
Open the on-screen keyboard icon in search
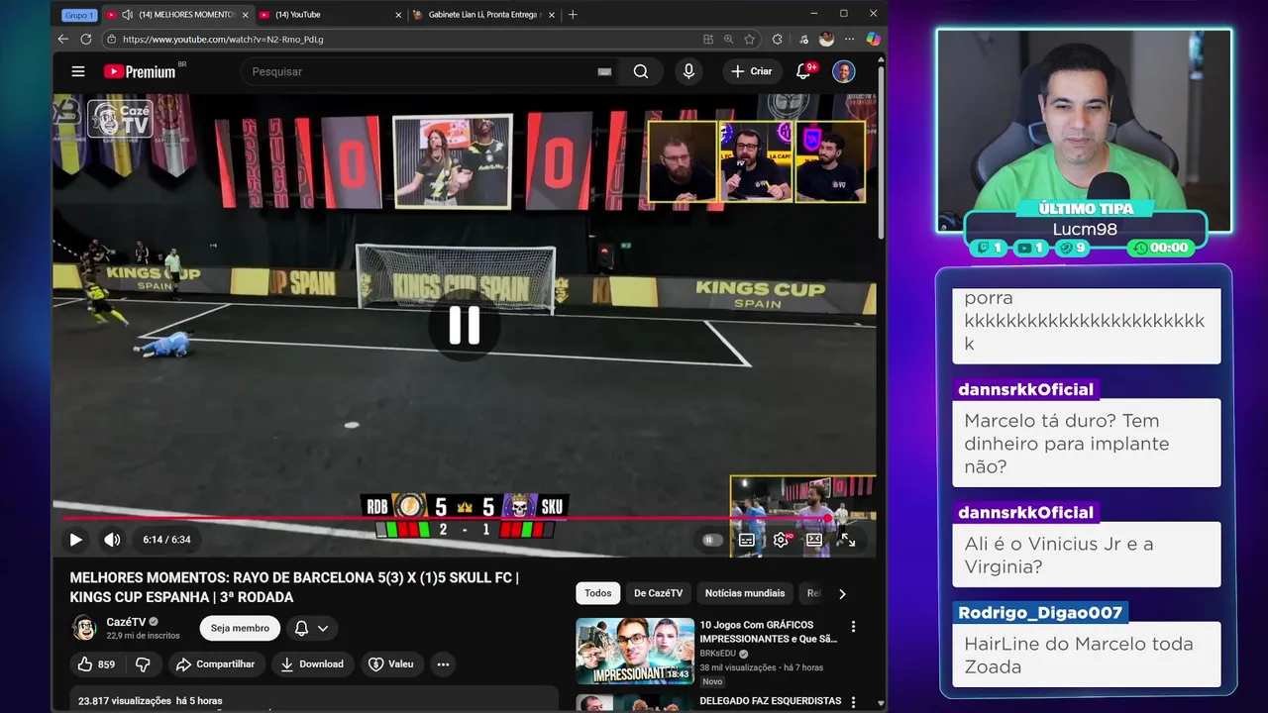tap(604, 71)
